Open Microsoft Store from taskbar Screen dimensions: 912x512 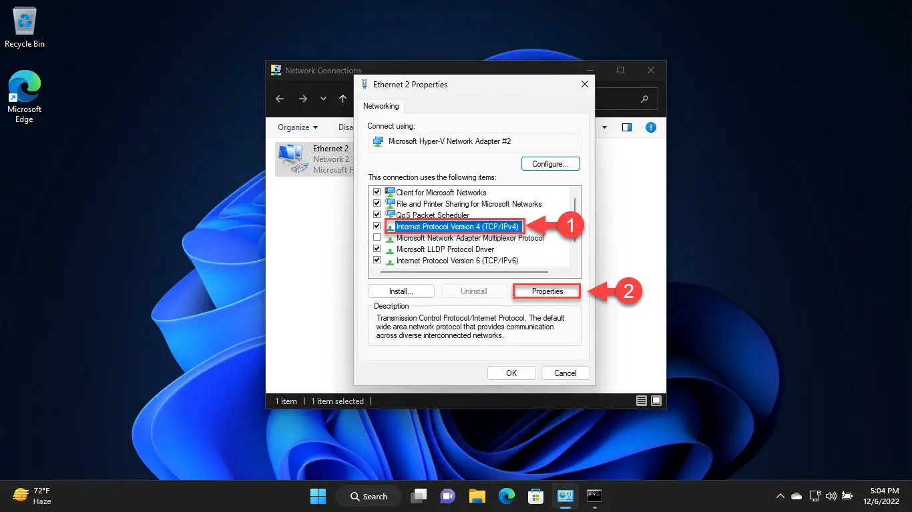[535, 496]
